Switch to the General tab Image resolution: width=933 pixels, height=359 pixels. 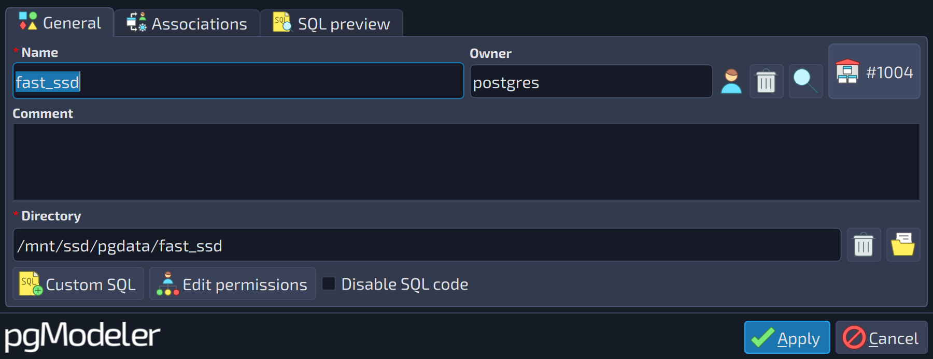(x=60, y=23)
